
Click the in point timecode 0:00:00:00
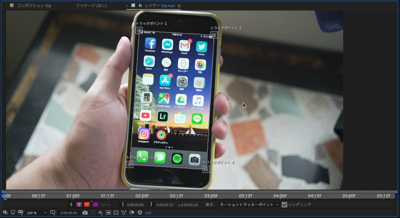pos(135,205)
